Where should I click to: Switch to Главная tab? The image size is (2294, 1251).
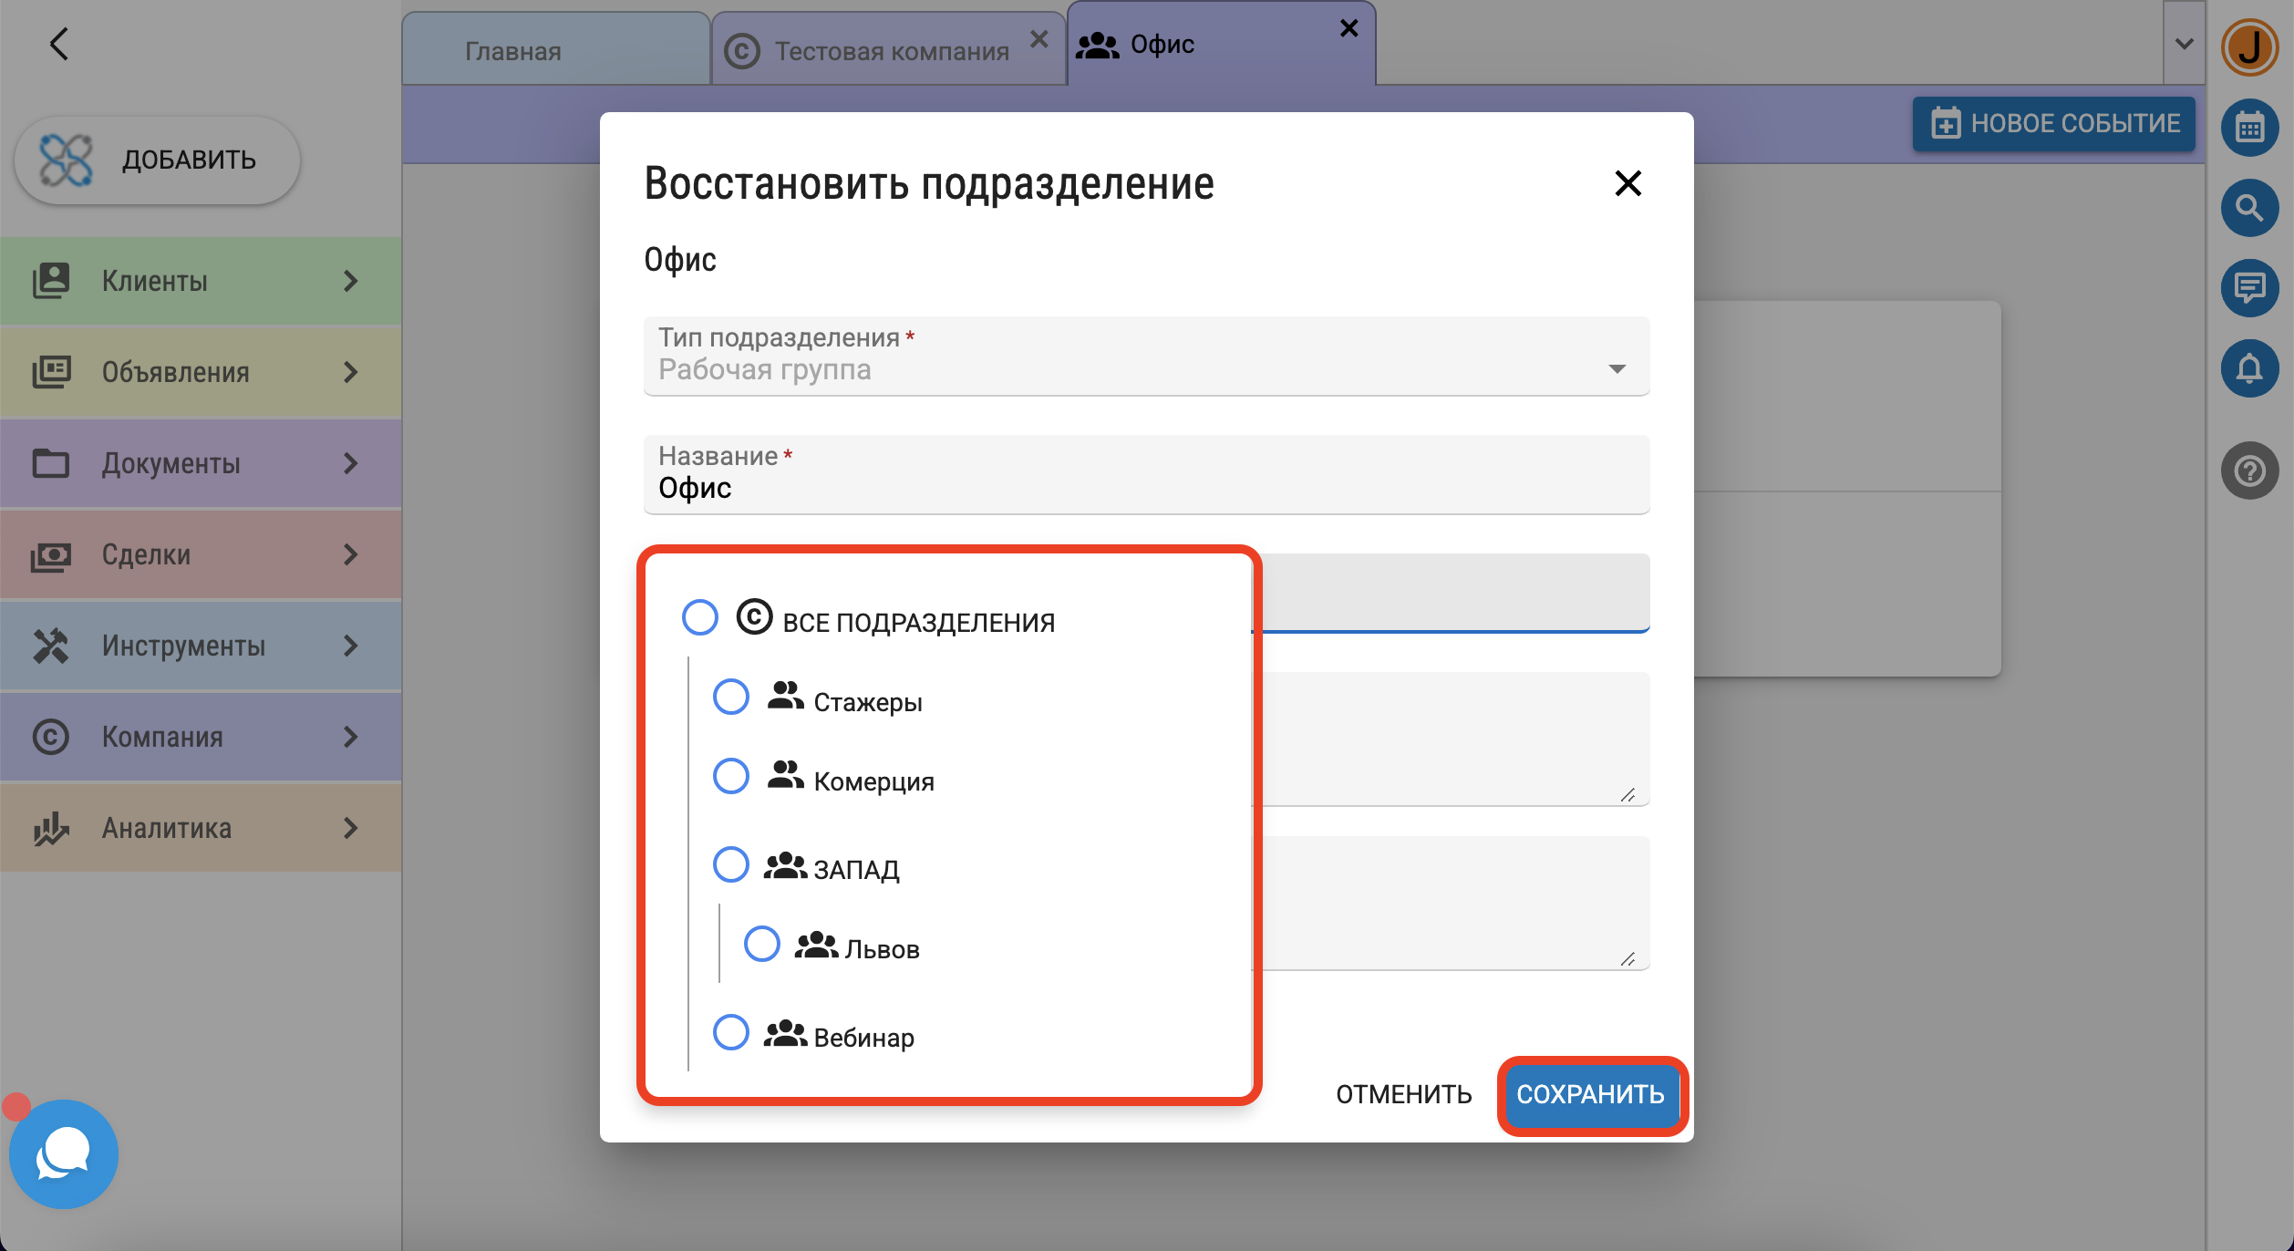(x=513, y=51)
